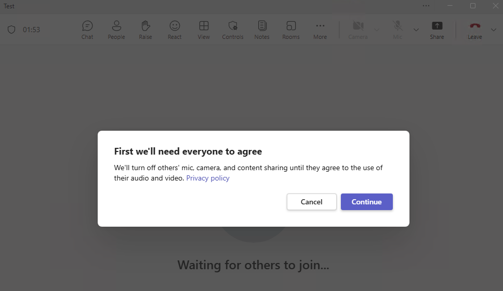Open the Privacy policy link
The image size is (503, 291).
pos(208,178)
